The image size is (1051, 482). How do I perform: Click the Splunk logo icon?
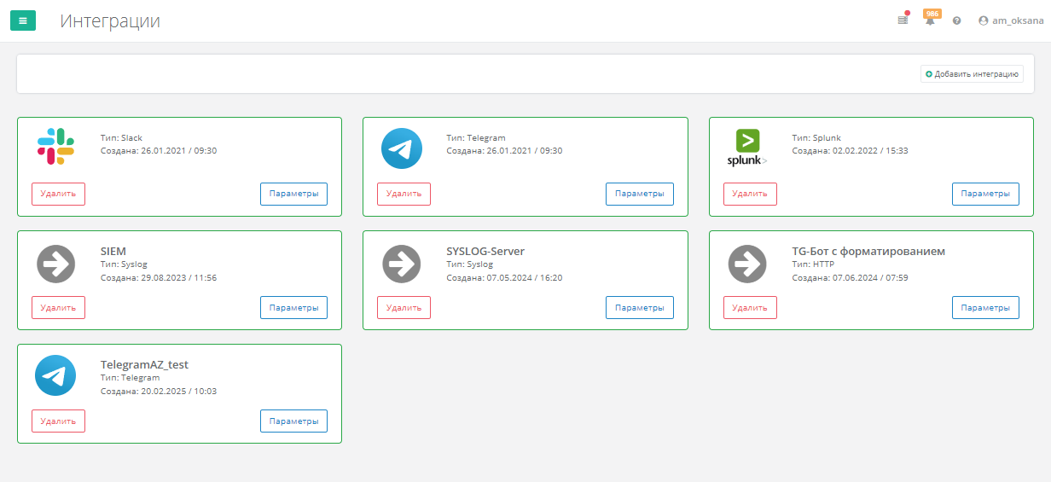tap(747, 148)
